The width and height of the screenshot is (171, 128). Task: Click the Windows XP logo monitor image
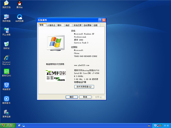56,43
